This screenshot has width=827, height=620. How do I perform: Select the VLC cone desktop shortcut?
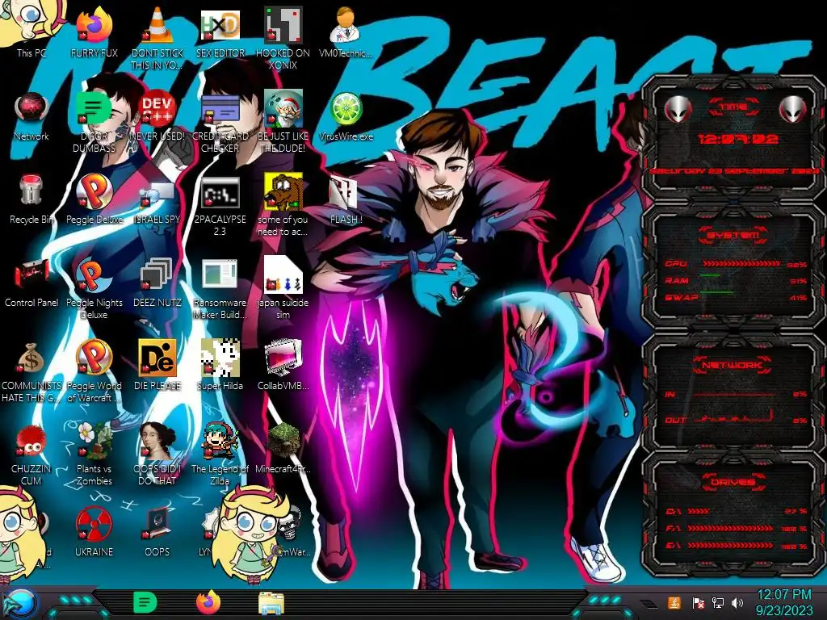click(x=157, y=38)
